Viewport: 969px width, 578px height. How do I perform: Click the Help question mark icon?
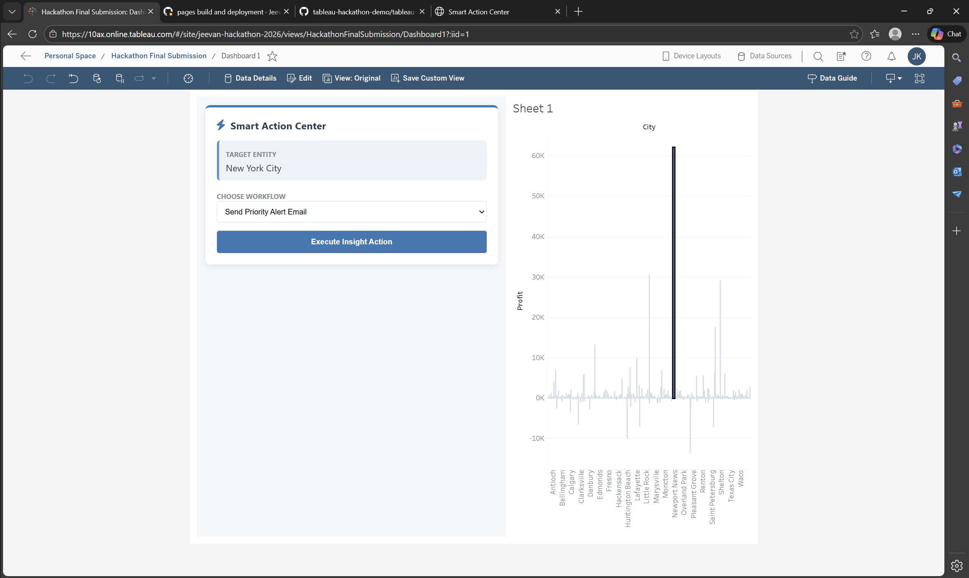coord(866,56)
